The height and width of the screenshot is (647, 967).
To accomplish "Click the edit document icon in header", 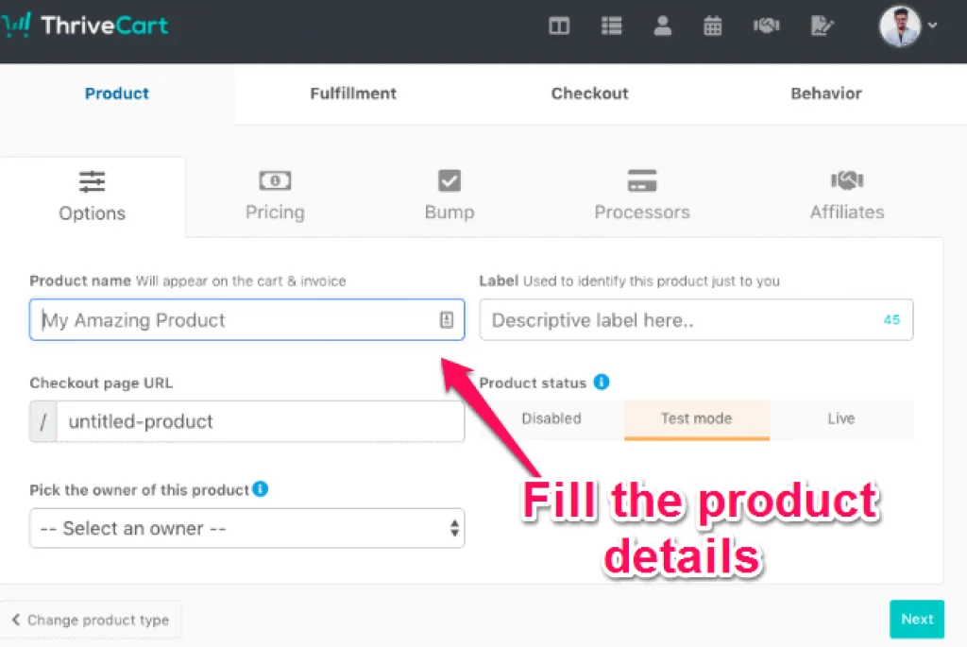I will pos(822,26).
